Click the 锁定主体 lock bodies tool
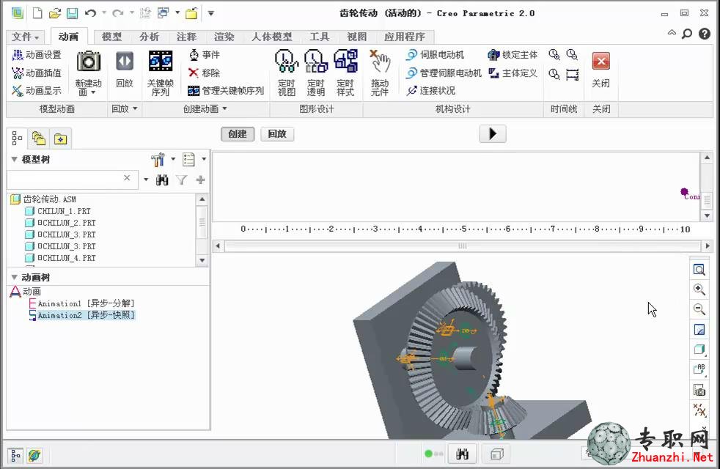720x469 pixels. pyautogui.click(x=513, y=55)
